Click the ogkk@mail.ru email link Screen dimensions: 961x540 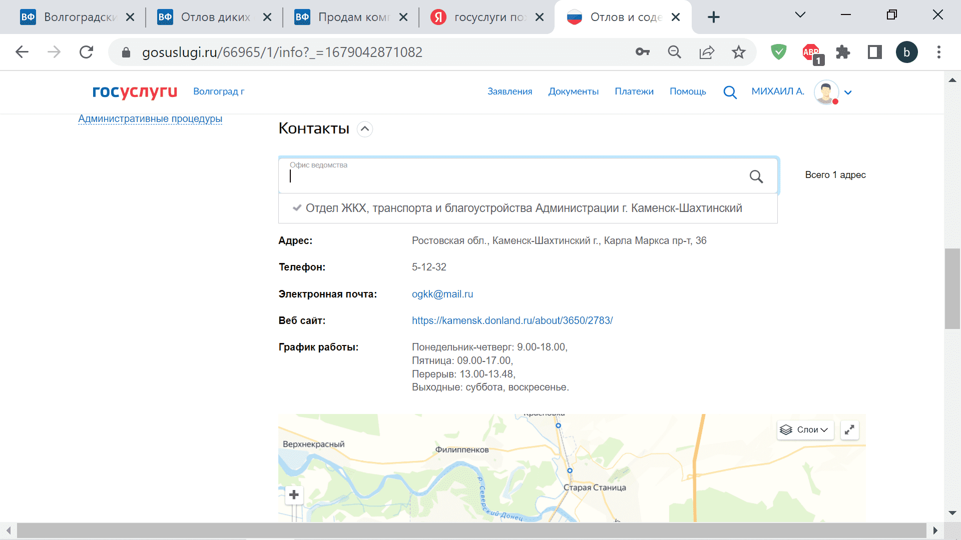pyautogui.click(x=442, y=294)
